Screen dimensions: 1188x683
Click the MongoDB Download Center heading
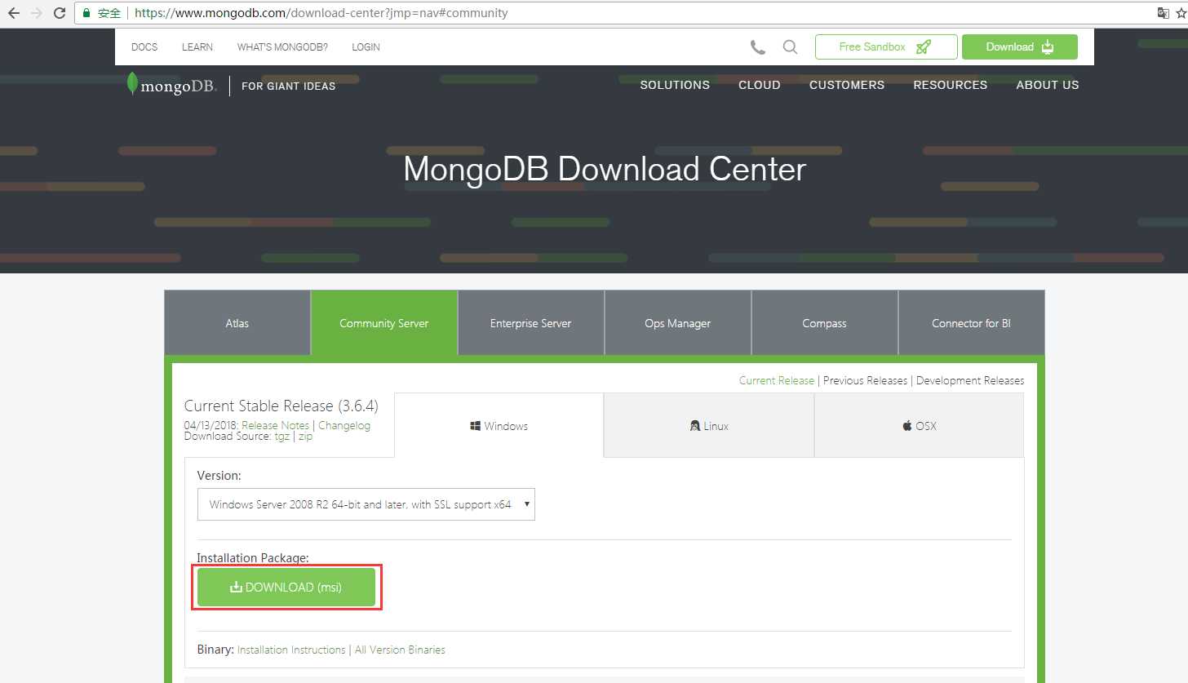[x=605, y=169]
